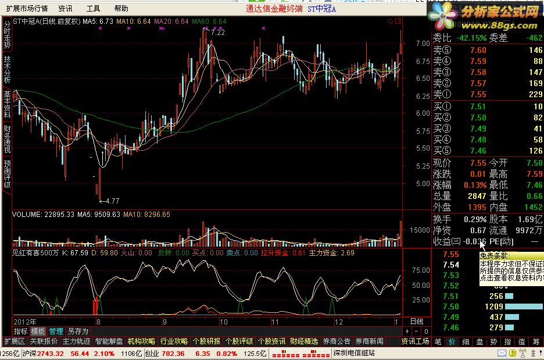
Task: Click the diamond icon at chart top-right
Action: [391, 21]
